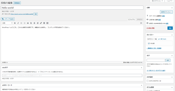Collapse the メタキーワード panel

141,85
